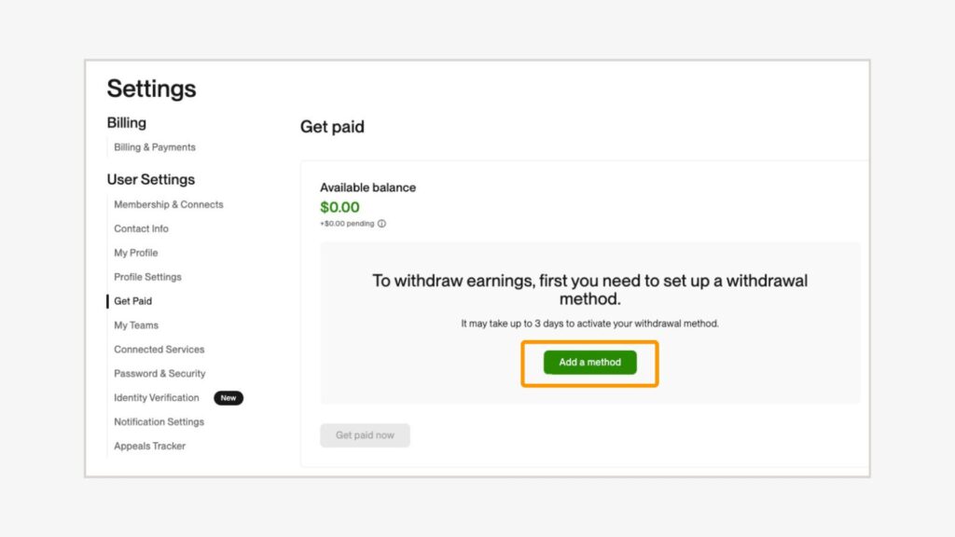The height and width of the screenshot is (537, 955).
Task: Open the Contact Info page
Action: [141, 229]
